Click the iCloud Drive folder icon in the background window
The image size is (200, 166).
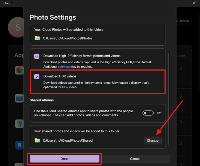coord(19,98)
